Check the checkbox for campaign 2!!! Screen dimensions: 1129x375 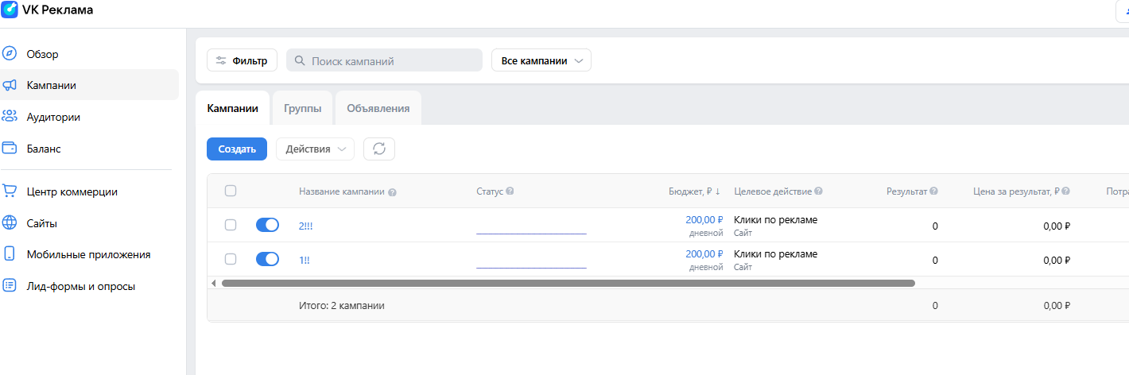(x=231, y=226)
